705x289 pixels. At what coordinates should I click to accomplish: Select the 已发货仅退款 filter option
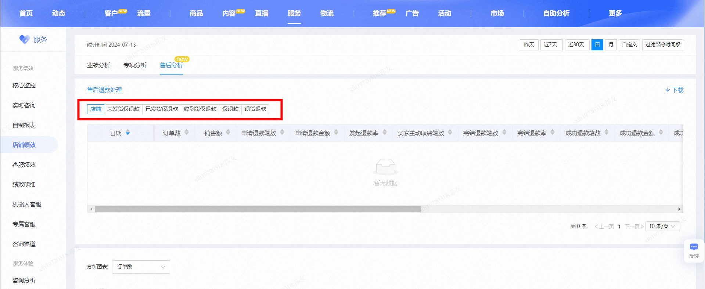point(162,109)
